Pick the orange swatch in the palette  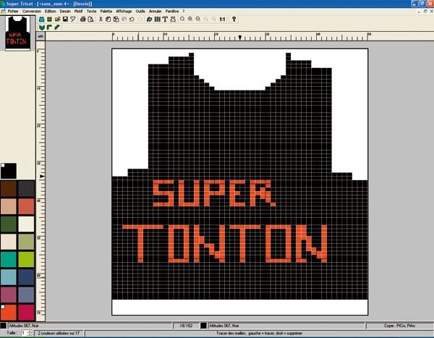[26, 206]
